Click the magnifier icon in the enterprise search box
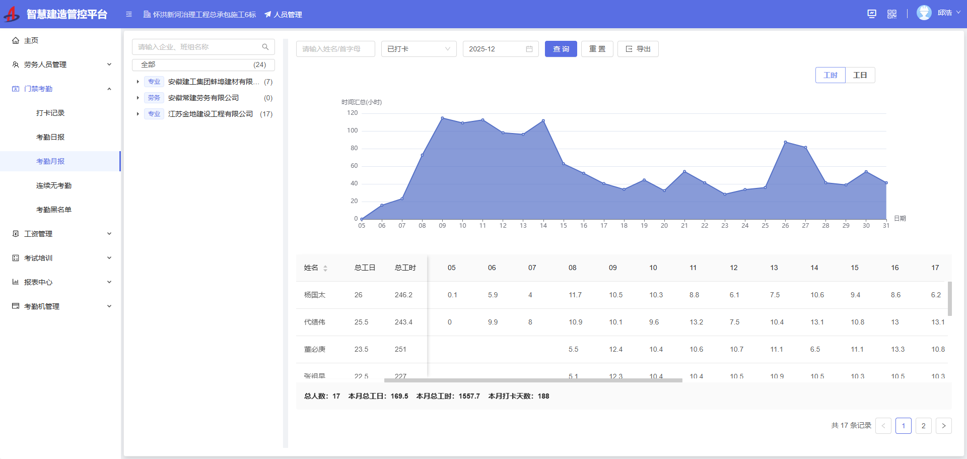This screenshot has width=967, height=459. pos(265,47)
